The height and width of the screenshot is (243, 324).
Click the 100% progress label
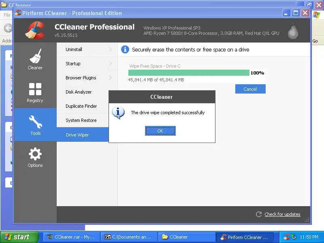tap(257, 73)
